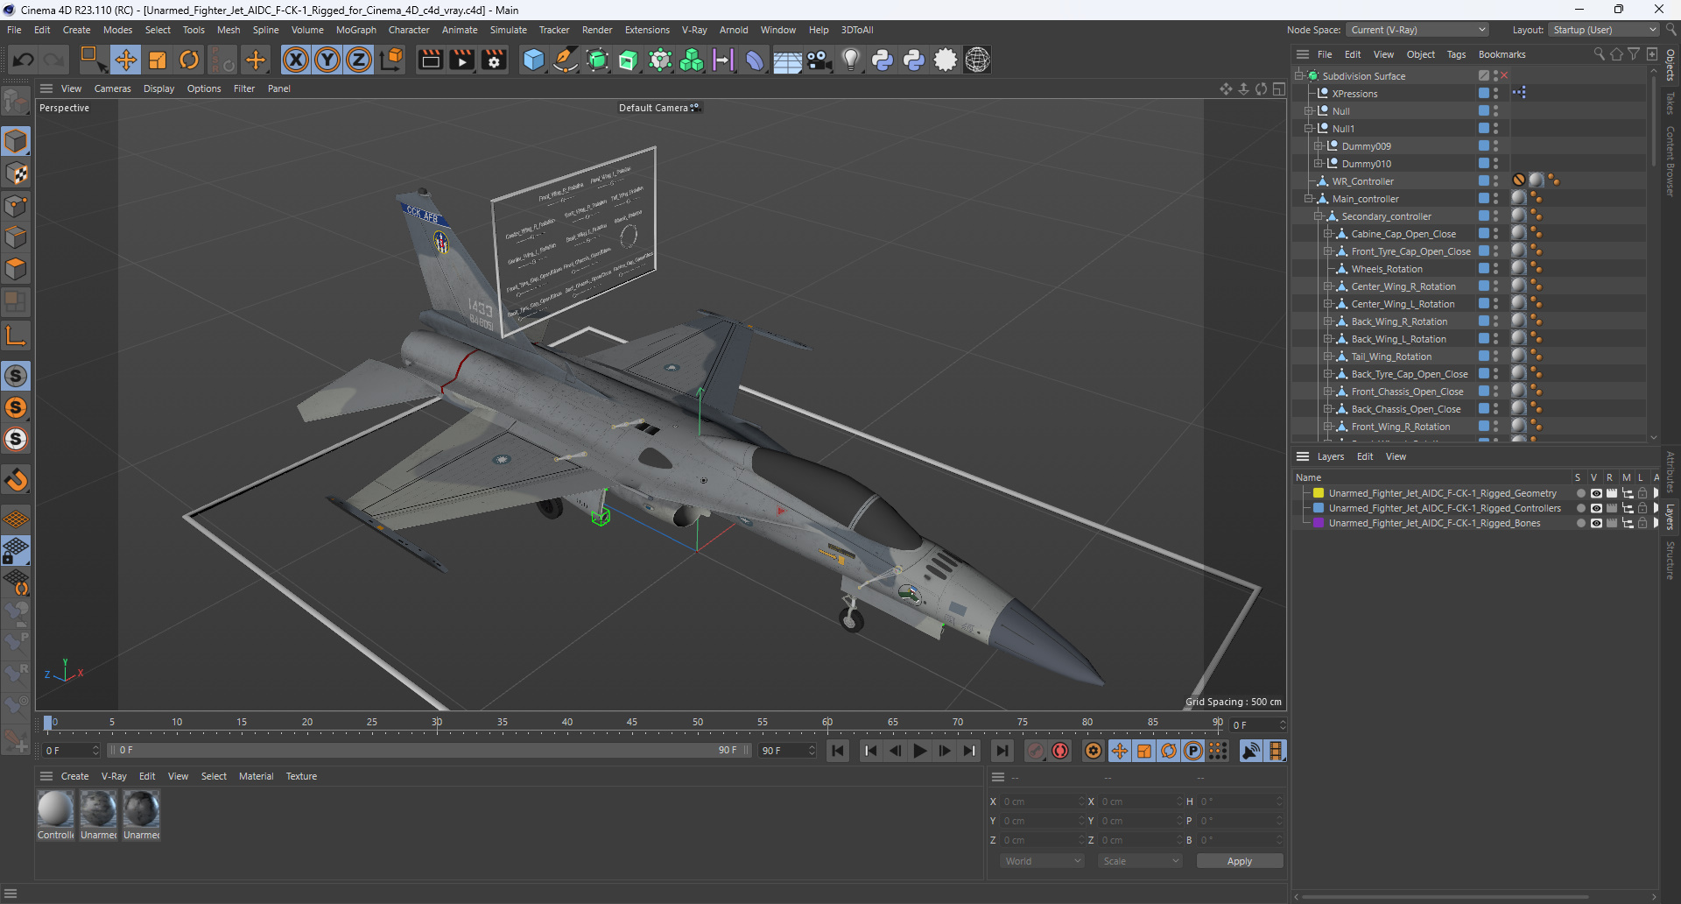
Task: Click the Apply button
Action: click(x=1240, y=861)
